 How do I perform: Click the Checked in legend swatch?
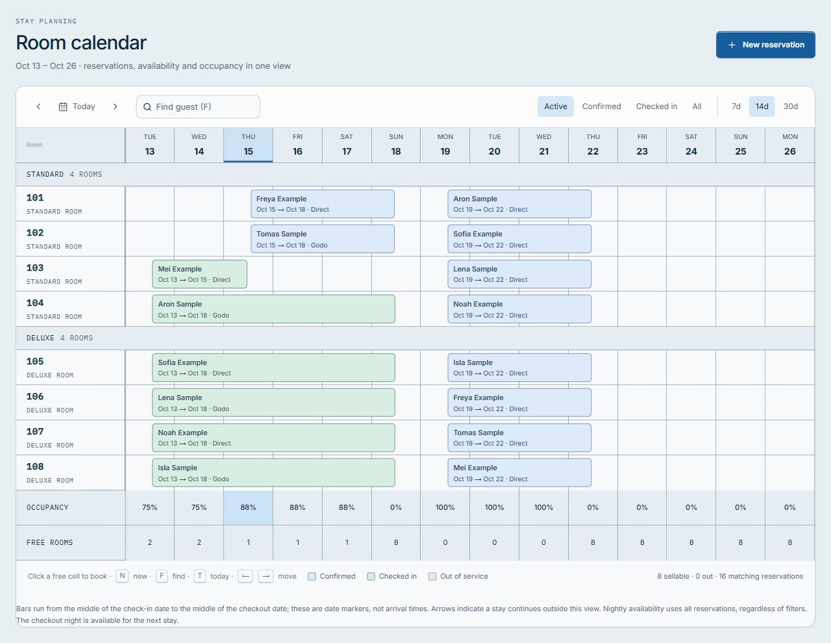371,577
